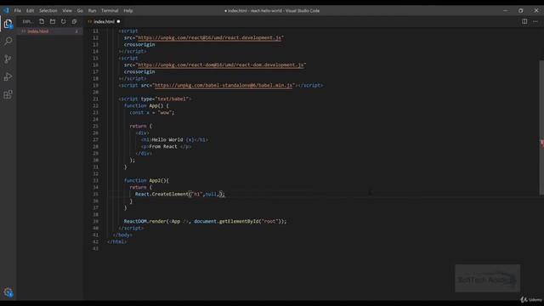Refresh the Explorer file list

pyautogui.click(x=63, y=21)
